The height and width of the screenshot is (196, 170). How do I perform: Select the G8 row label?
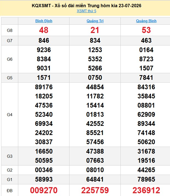coord(10,30)
